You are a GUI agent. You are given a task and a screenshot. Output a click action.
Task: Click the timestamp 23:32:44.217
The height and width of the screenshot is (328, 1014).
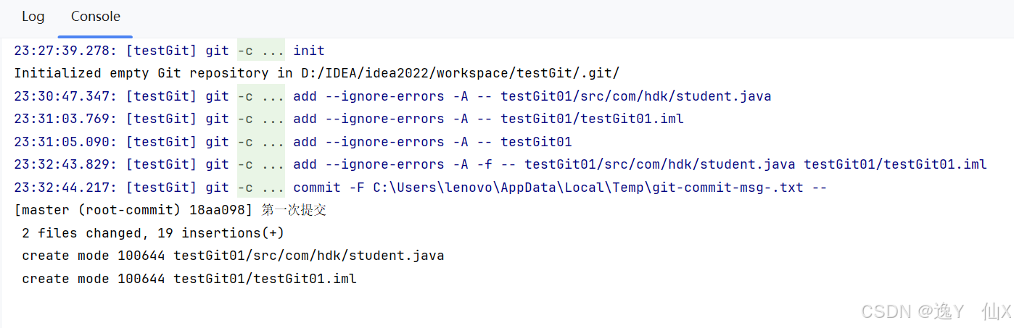(65, 188)
